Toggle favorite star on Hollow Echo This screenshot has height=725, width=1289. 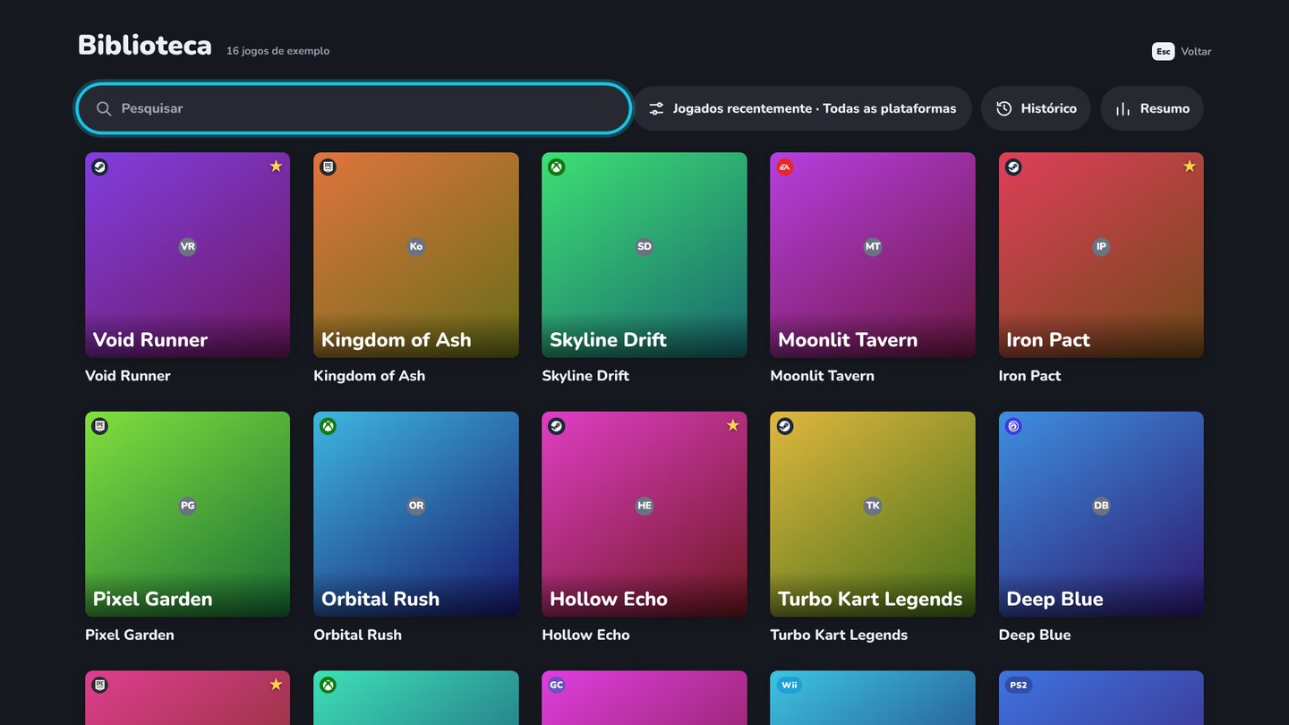[732, 426]
